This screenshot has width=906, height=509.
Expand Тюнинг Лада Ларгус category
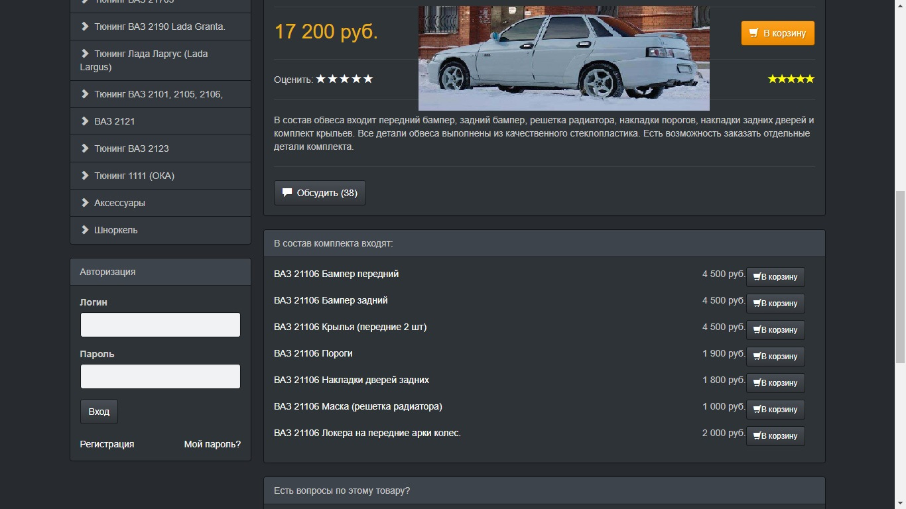pyautogui.click(x=161, y=60)
